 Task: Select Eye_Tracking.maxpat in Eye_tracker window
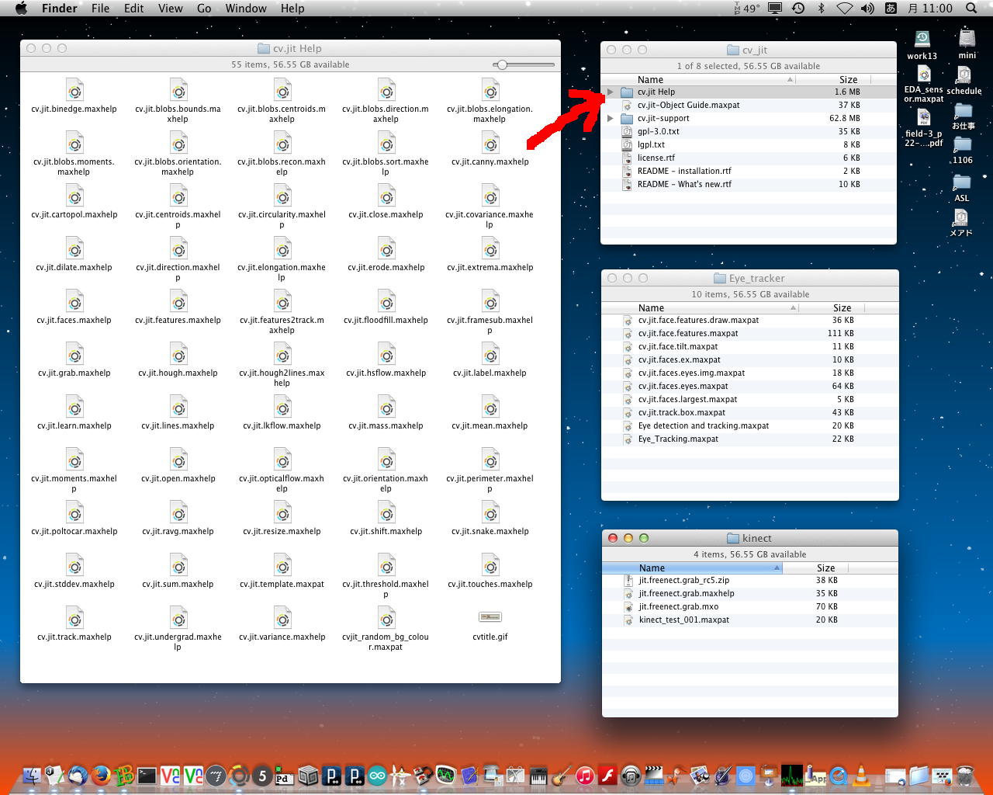pyautogui.click(x=749, y=439)
